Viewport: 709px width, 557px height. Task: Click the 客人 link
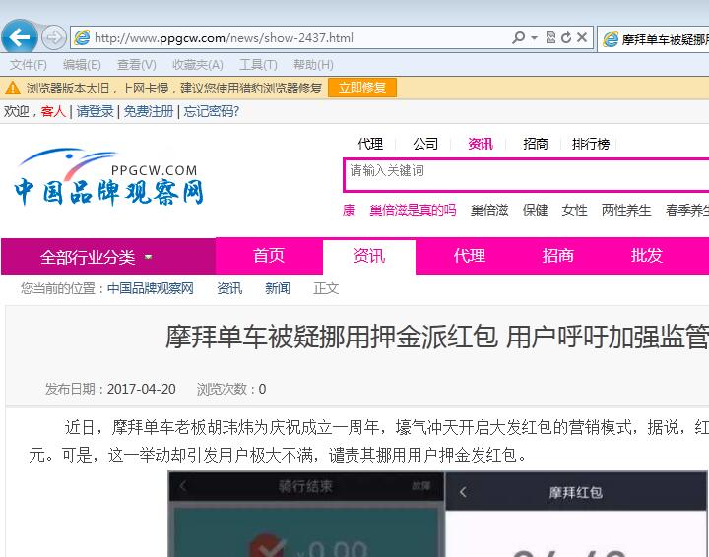53,111
